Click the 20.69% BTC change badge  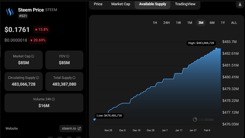(38, 40)
